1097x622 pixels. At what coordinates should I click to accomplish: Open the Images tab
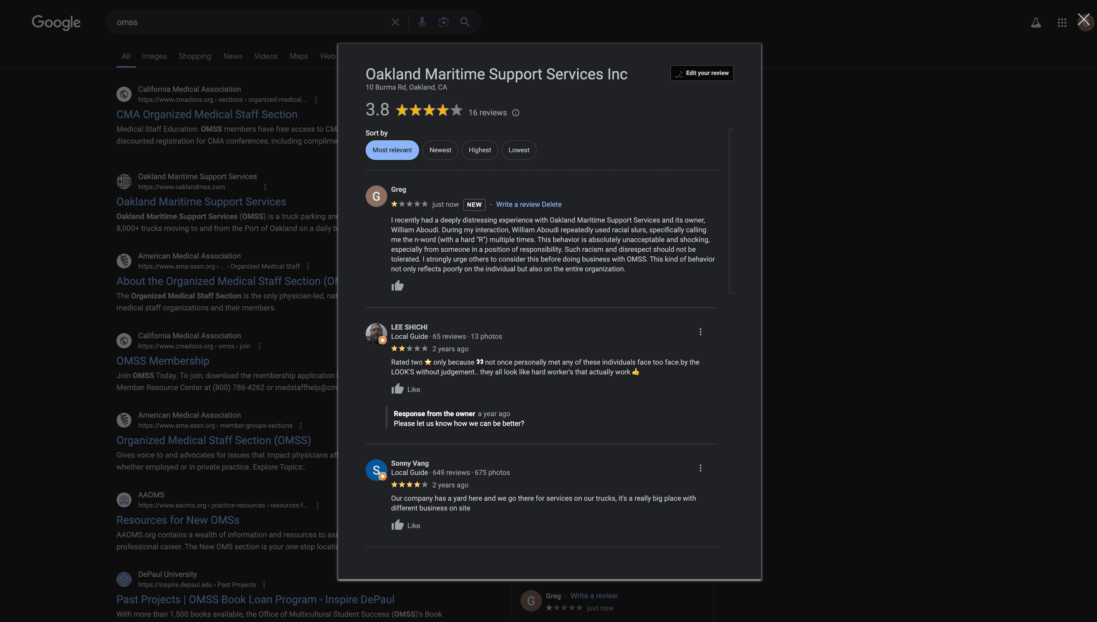click(x=154, y=56)
